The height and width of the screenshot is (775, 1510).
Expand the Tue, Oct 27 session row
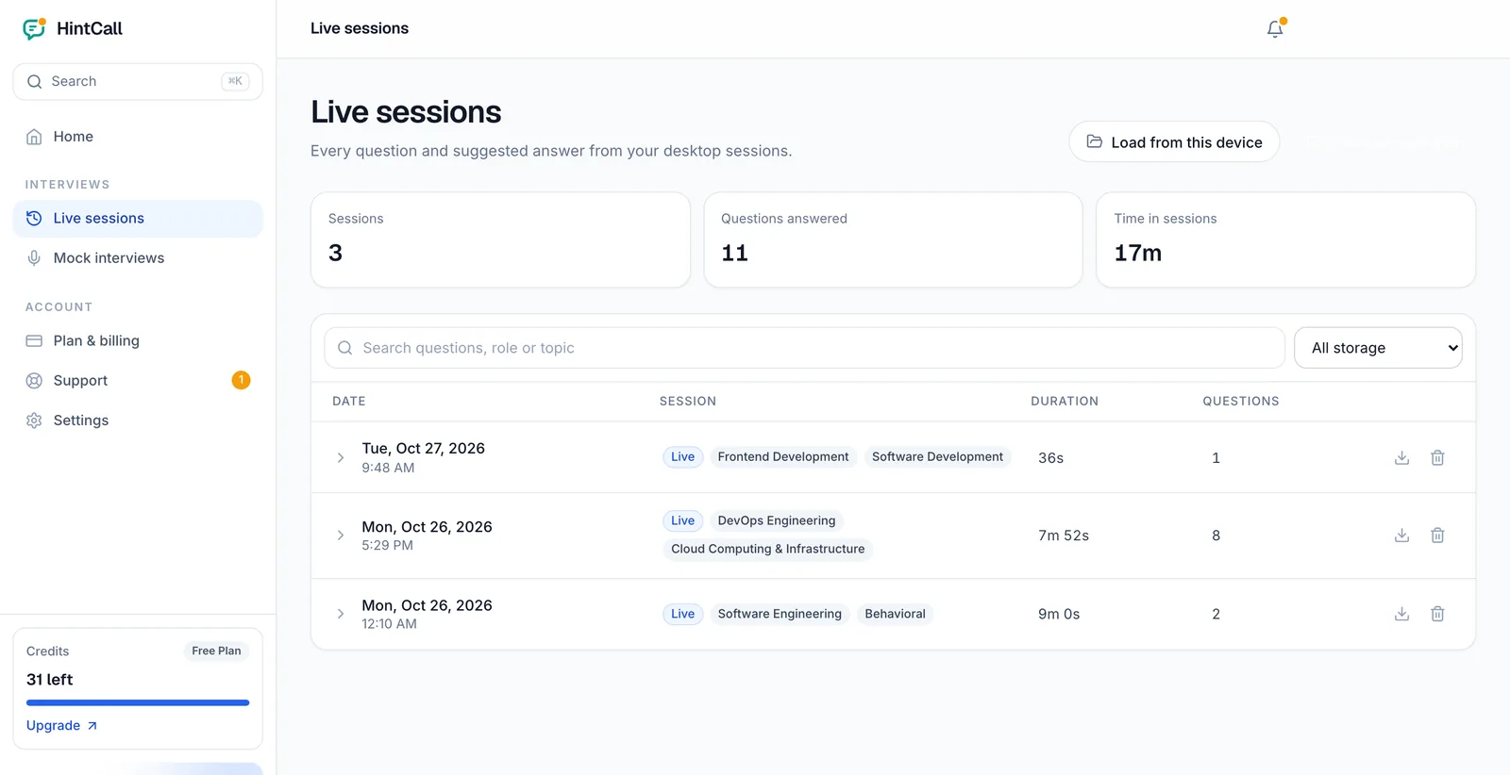point(341,457)
